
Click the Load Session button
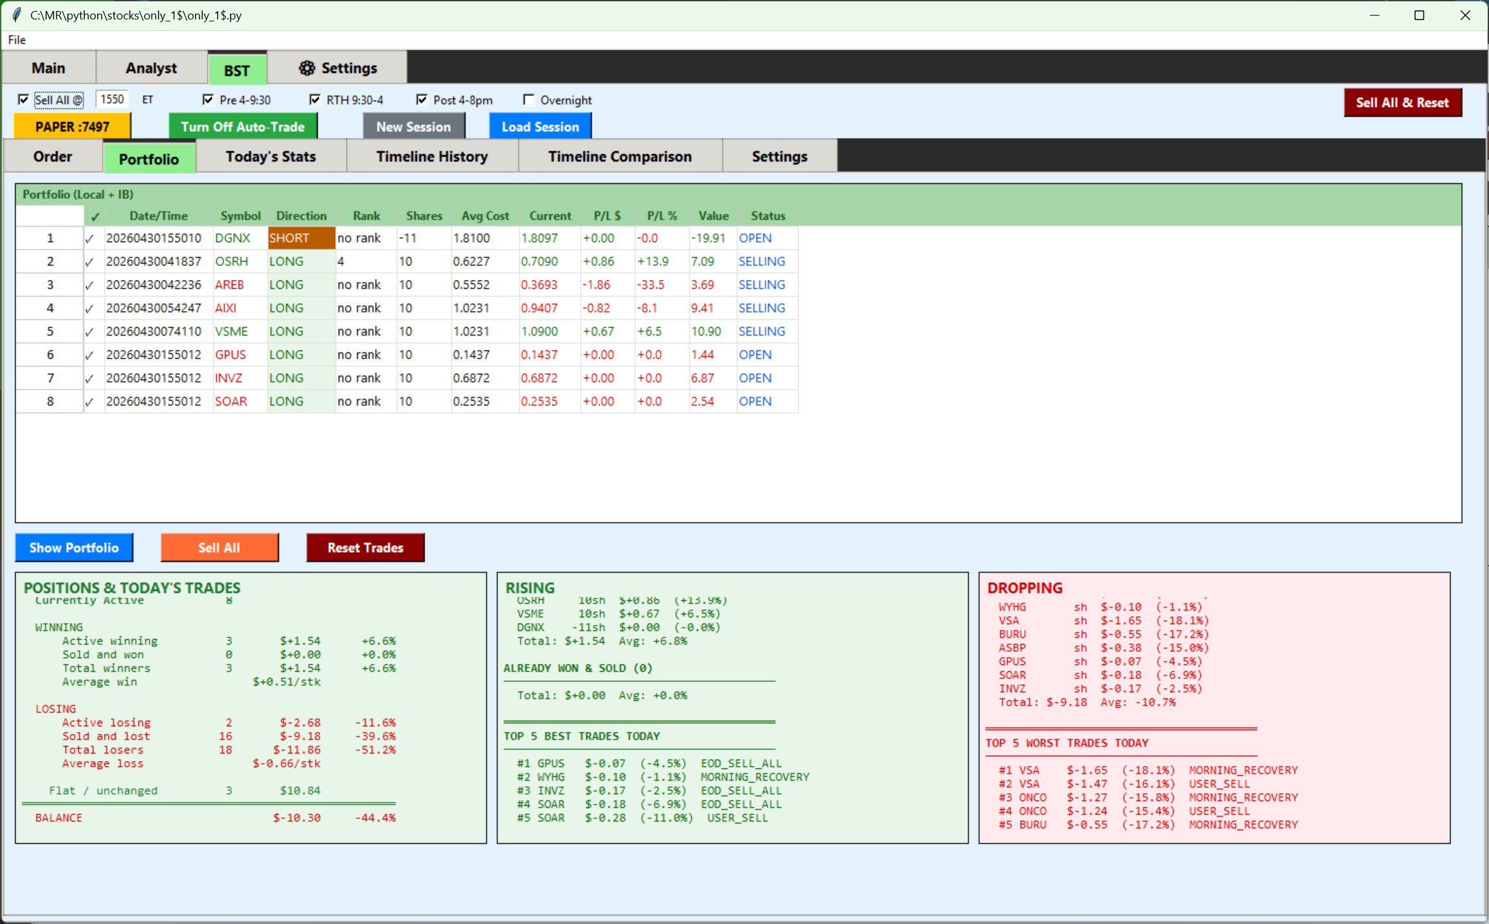coord(540,126)
